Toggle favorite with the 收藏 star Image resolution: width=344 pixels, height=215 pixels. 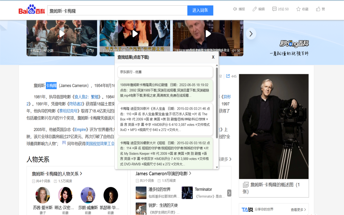pos(302,9)
